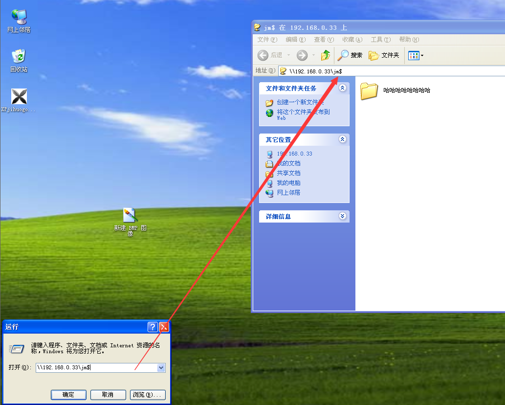The image size is (505, 405).
Task: Open the 查看(V) menu
Action: (x=324, y=40)
